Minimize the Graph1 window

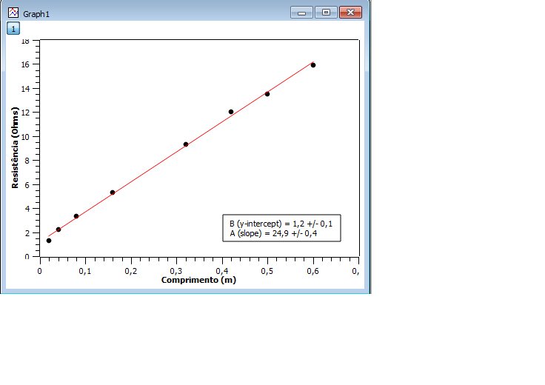(301, 13)
